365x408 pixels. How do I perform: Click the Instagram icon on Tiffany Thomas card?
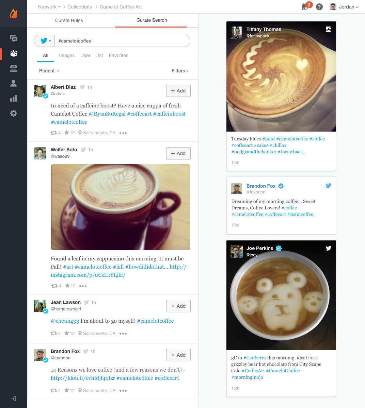click(x=329, y=29)
